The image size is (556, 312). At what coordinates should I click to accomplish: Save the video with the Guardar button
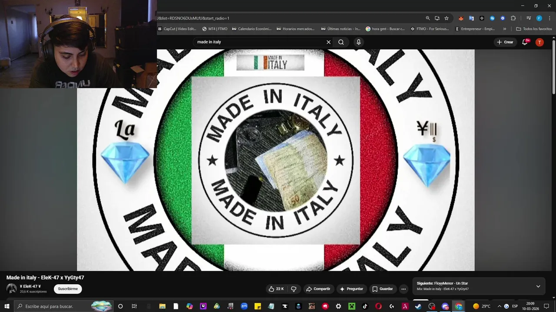(382, 289)
